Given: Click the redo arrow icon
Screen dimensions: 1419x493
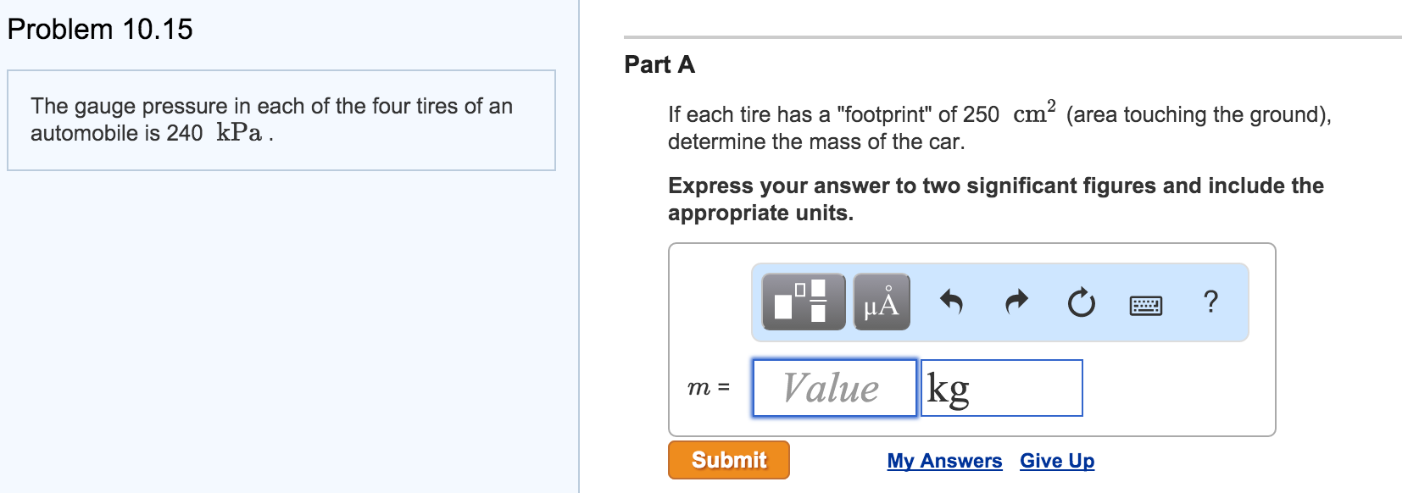Looking at the screenshot, I should pyautogui.click(x=1016, y=301).
